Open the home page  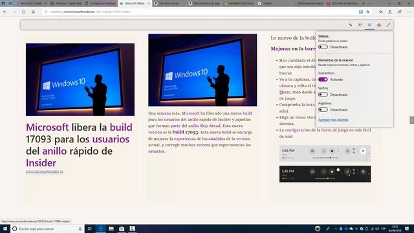tap(33, 12)
